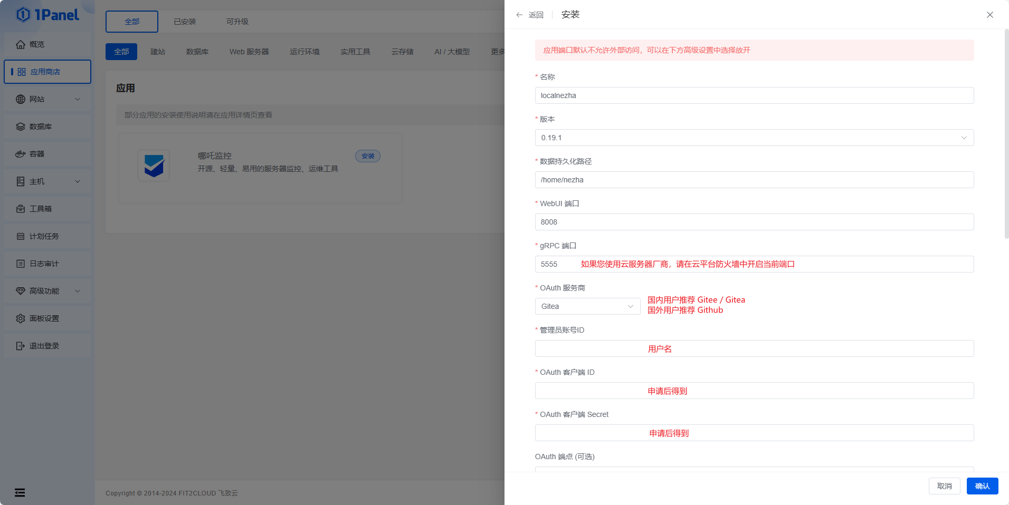Click the 返回 back arrow
1009x505 pixels.
(x=519, y=15)
